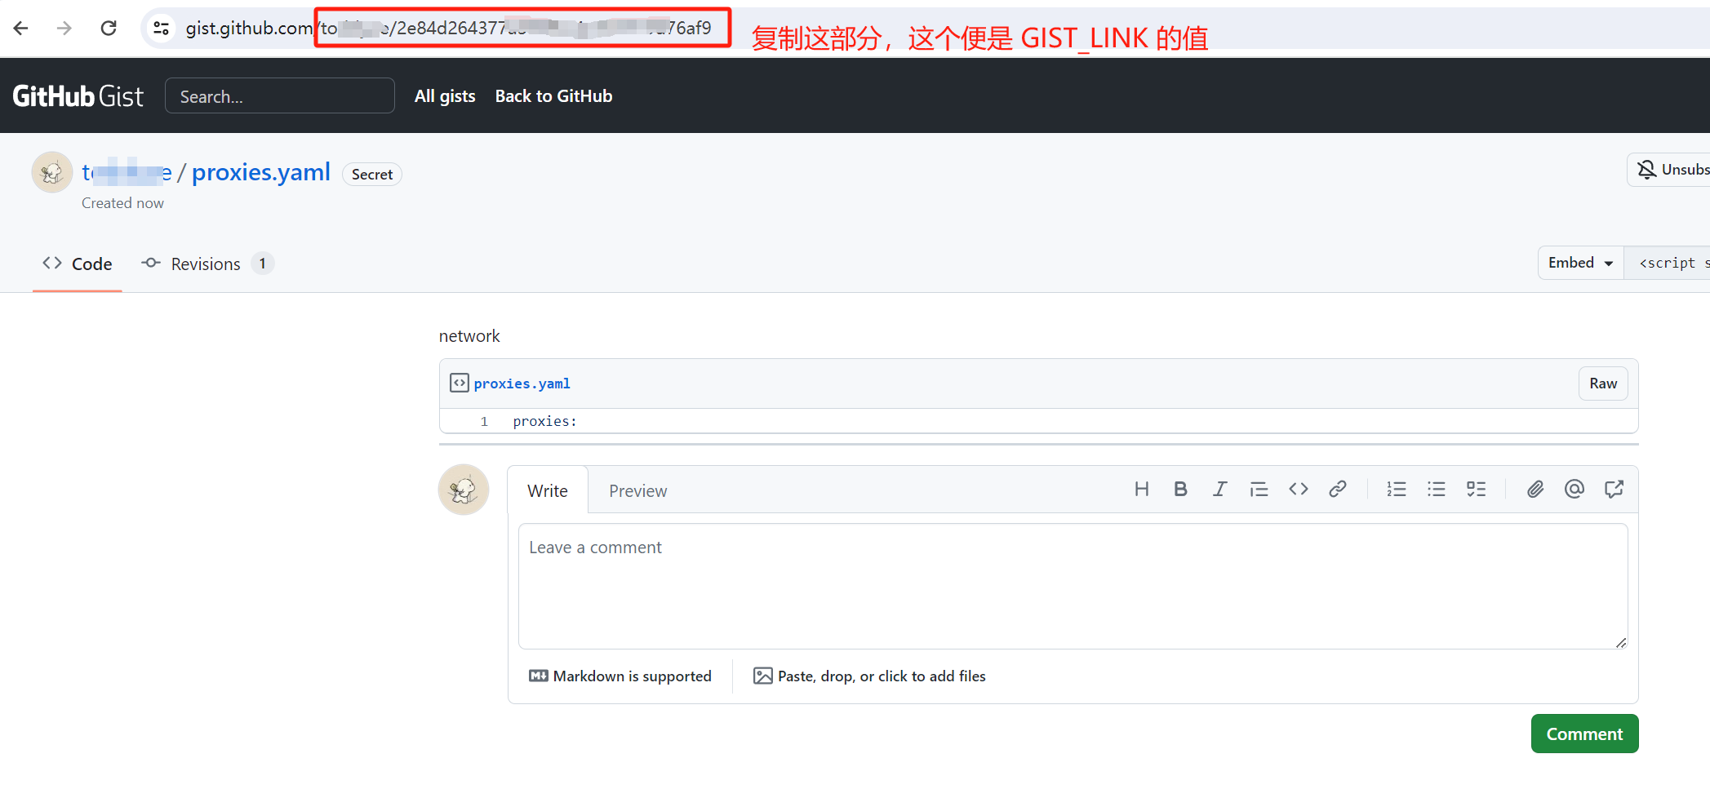Apply italic formatting in comment toolbar

tap(1219, 489)
